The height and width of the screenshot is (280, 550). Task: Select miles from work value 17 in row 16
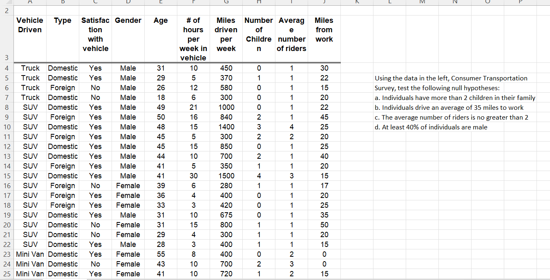[x=324, y=186]
